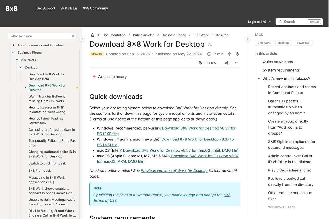Open Temporarily Failed to Send Fax Error
The width and height of the screenshot is (332, 219).
coord(52,143)
